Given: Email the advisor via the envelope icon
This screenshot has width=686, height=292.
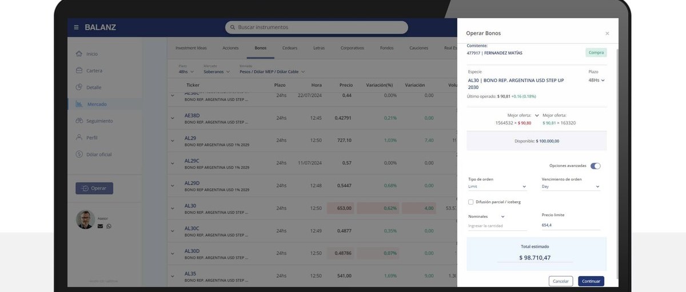Looking at the screenshot, I should 101,226.
